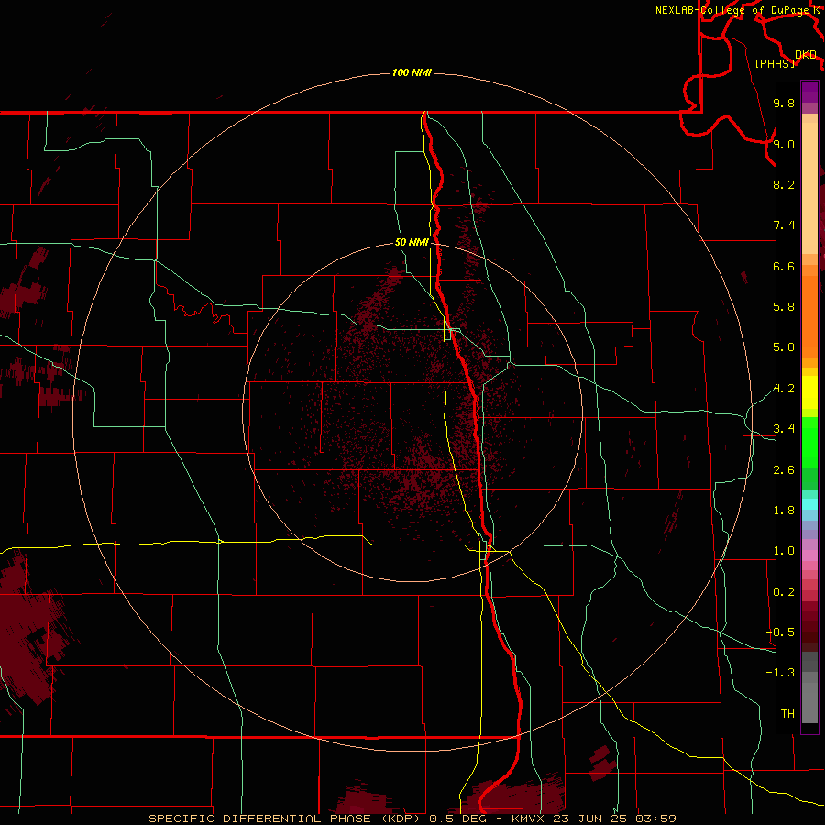Viewport: 825px width, 825px height.
Task: Click the 0.5 DEG elevation text
Action: 457,819
